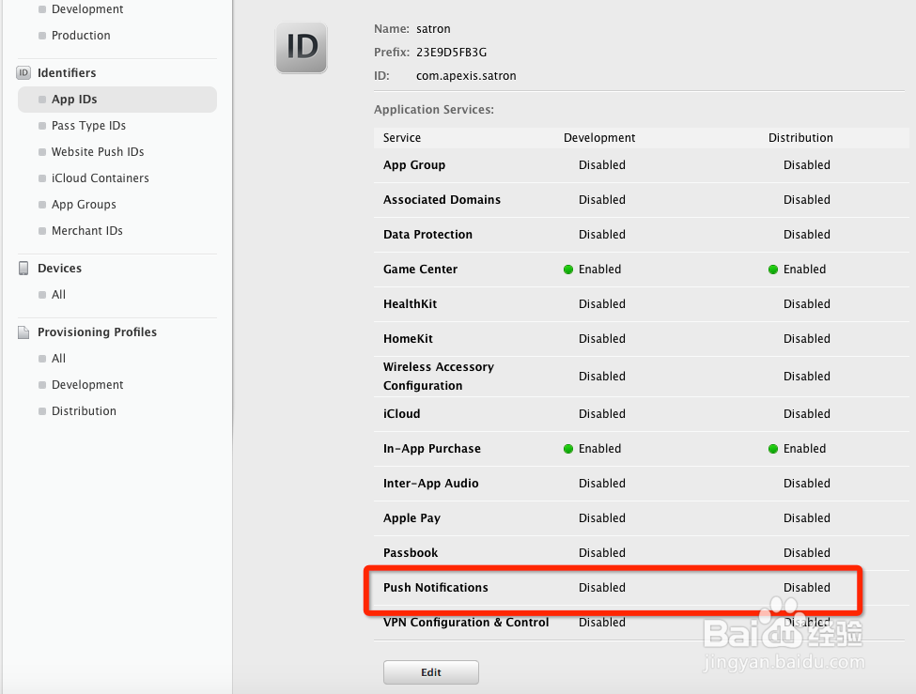Open Development certificates at sidebar top
916x694 pixels.
87,8
